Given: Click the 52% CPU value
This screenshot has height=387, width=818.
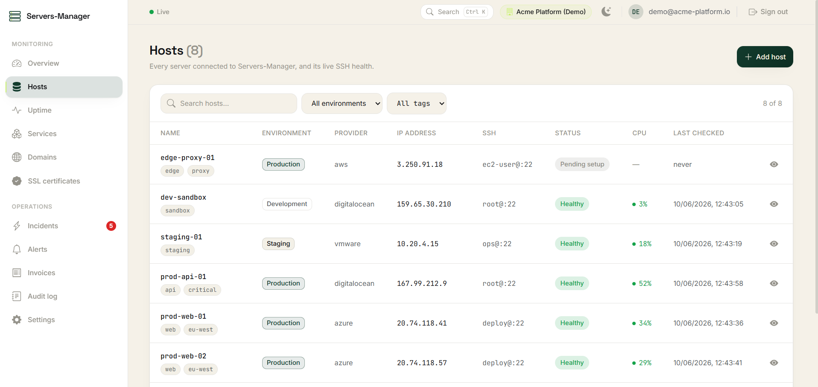Looking at the screenshot, I should (x=645, y=283).
